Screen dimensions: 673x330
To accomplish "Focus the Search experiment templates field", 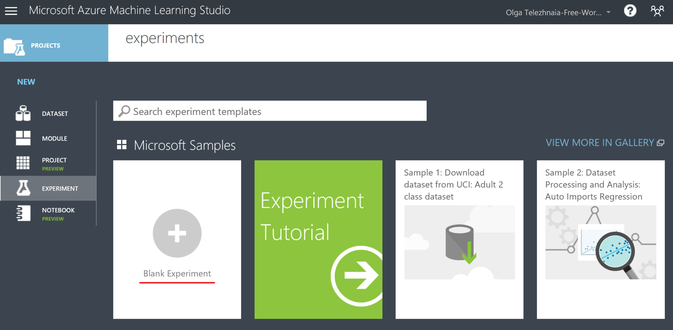I will pyautogui.click(x=270, y=111).
